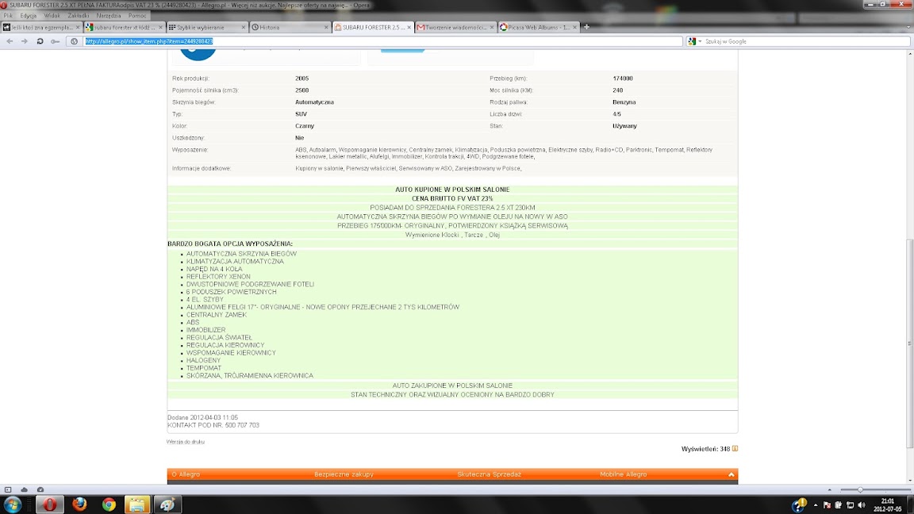This screenshot has width=914, height=514.
Task: Open the Narzędzia menu
Action: click(x=109, y=16)
